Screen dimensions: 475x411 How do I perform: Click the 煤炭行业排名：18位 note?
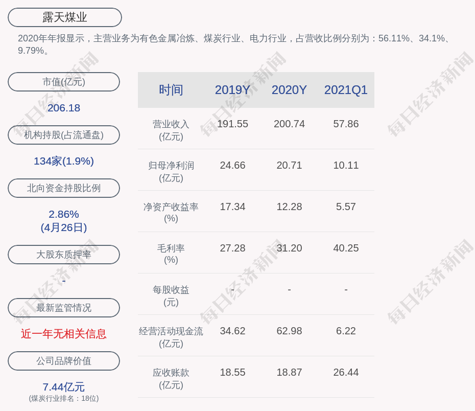[x=64, y=398]
